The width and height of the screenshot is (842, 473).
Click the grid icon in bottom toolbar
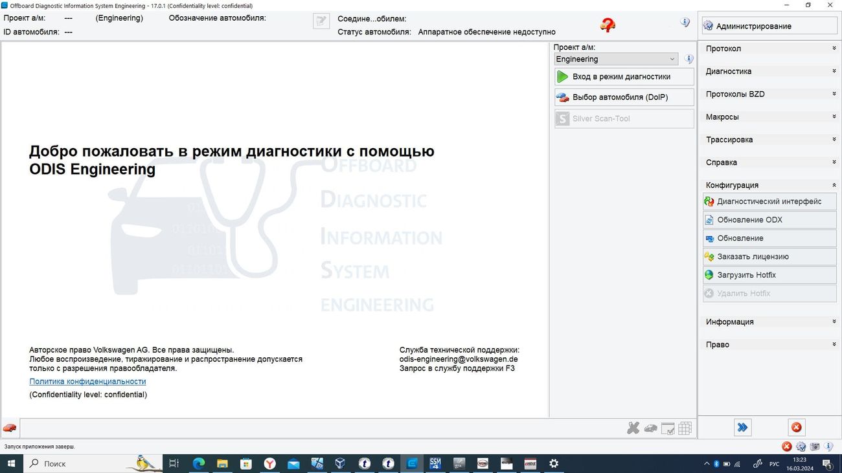point(685,428)
